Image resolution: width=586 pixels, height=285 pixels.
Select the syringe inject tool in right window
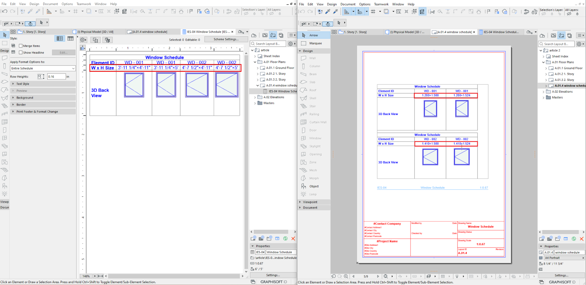coord(335,12)
